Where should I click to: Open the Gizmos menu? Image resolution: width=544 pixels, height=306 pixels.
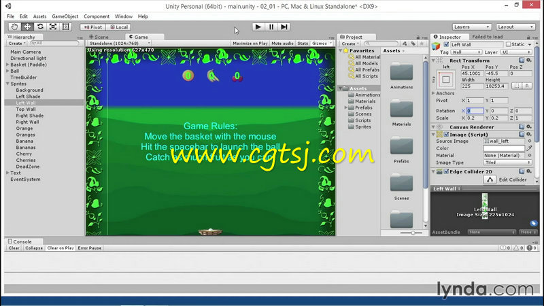tap(322, 44)
